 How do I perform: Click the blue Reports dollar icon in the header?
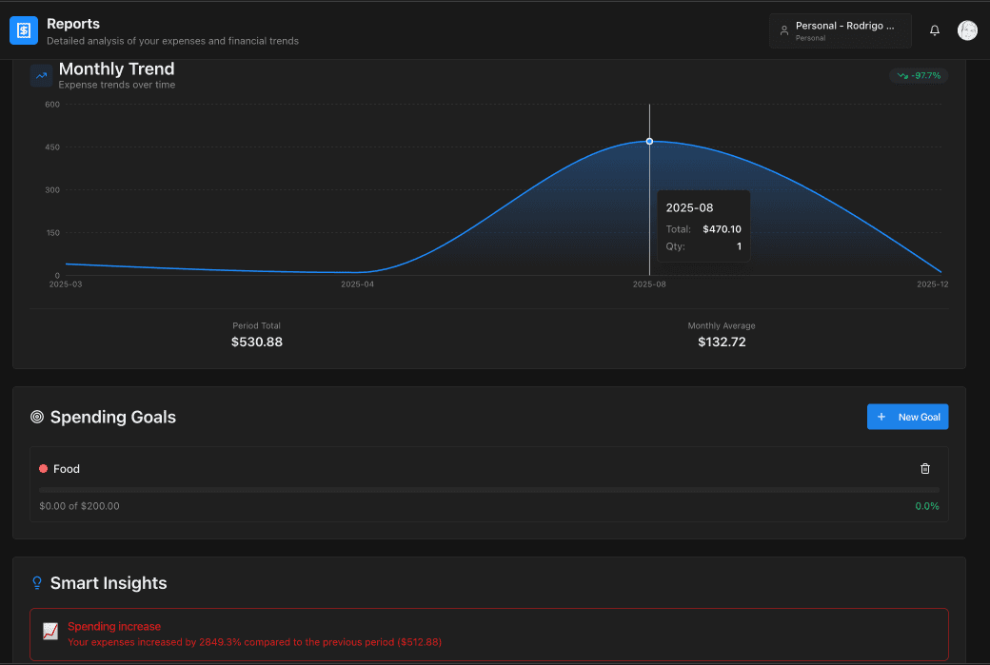tap(23, 29)
